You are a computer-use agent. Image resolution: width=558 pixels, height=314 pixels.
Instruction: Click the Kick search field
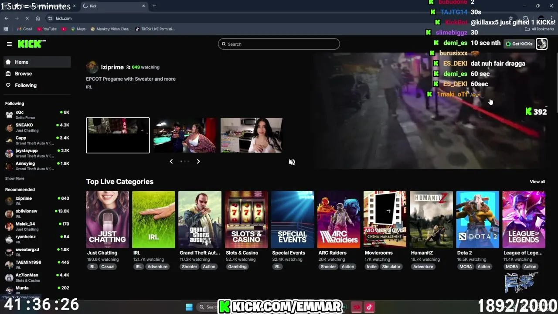pyautogui.click(x=279, y=44)
